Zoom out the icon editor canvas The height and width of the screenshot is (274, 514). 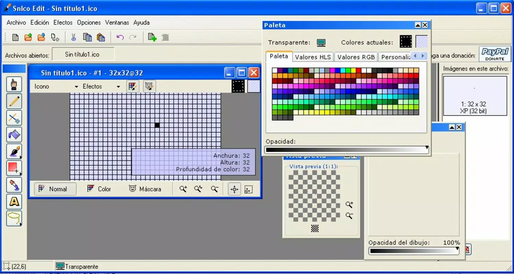click(x=214, y=189)
